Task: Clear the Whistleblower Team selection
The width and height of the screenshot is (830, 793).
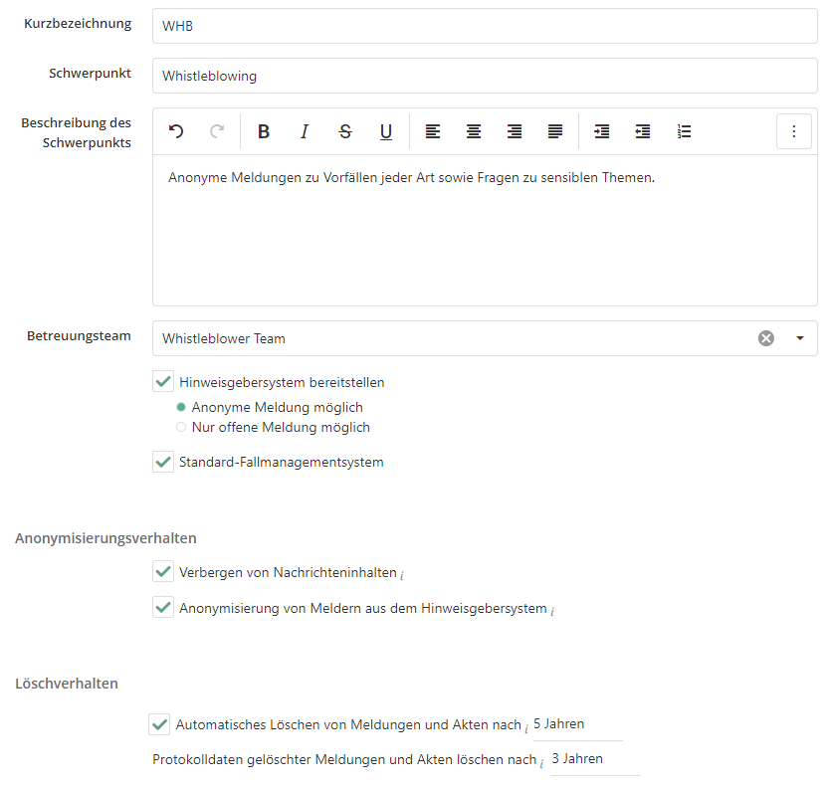Action: pyautogui.click(x=765, y=338)
